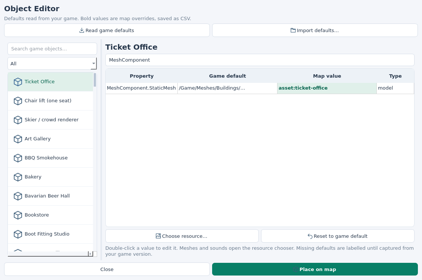
Task: Click the Import defaults... button
Action: pyautogui.click(x=315, y=30)
